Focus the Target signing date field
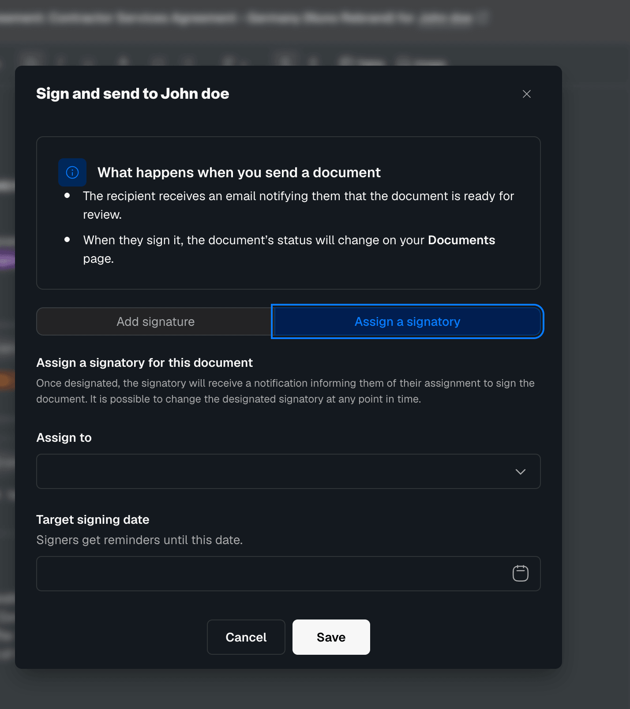The width and height of the screenshot is (630, 709). coord(289,574)
